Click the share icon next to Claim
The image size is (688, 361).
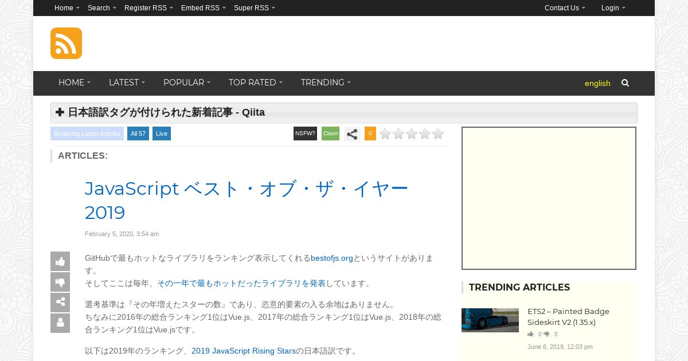pos(352,134)
